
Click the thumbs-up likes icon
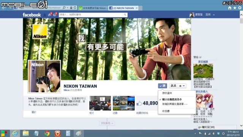click(139, 103)
